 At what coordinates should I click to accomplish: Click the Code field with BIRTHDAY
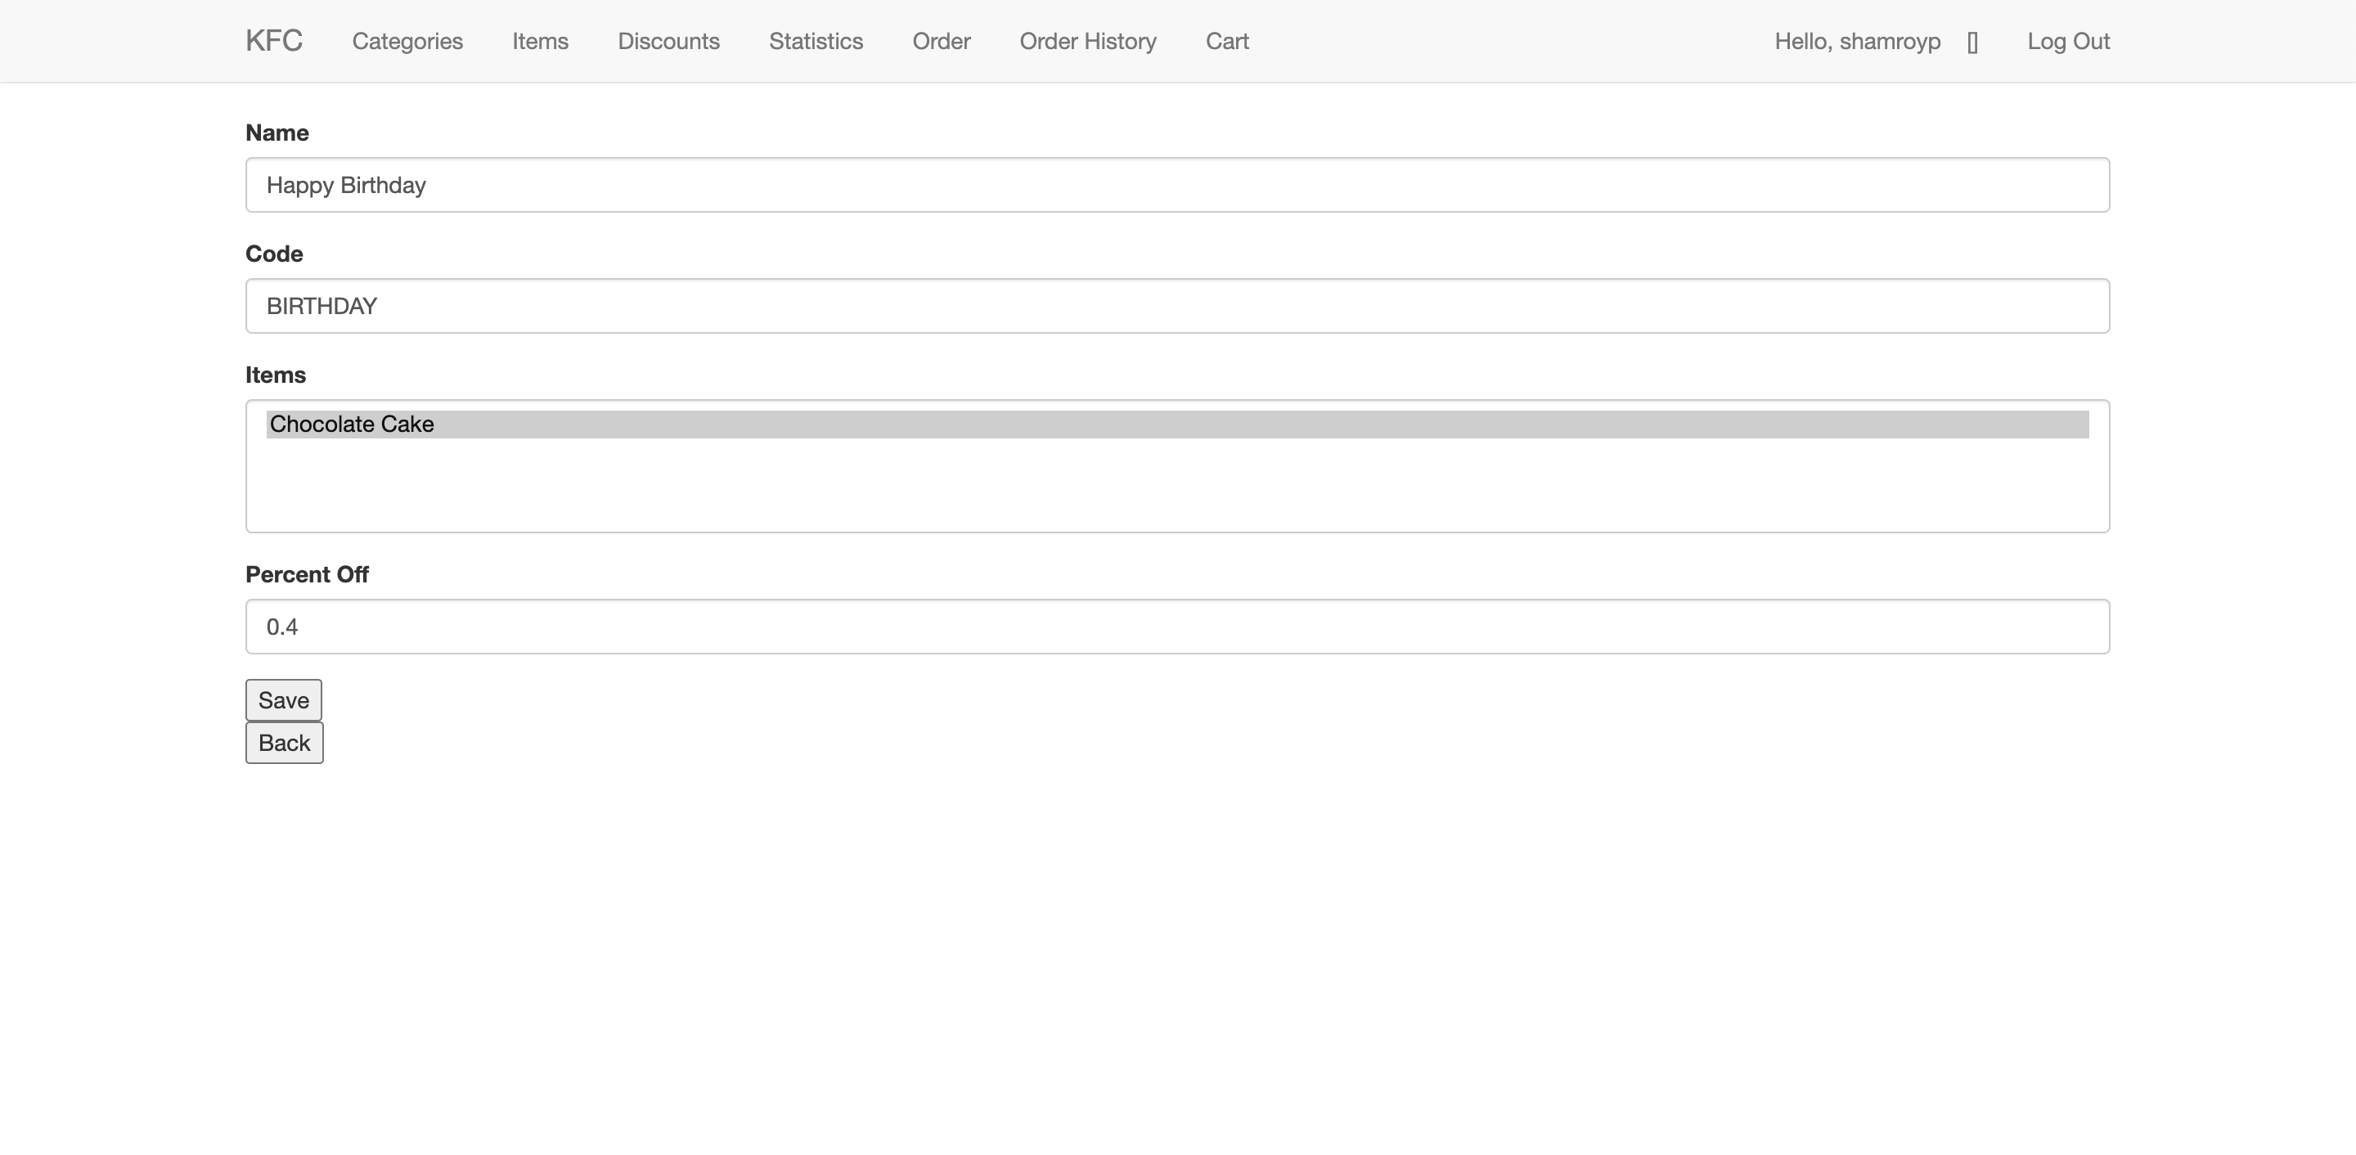(x=1177, y=305)
